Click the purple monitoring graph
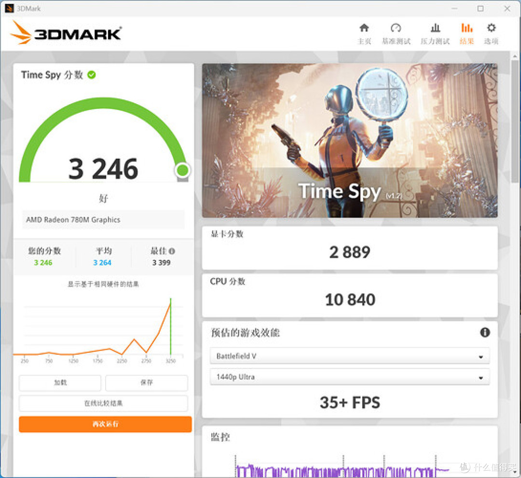The width and height of the screenshot is (521, 478). (342, 470)
